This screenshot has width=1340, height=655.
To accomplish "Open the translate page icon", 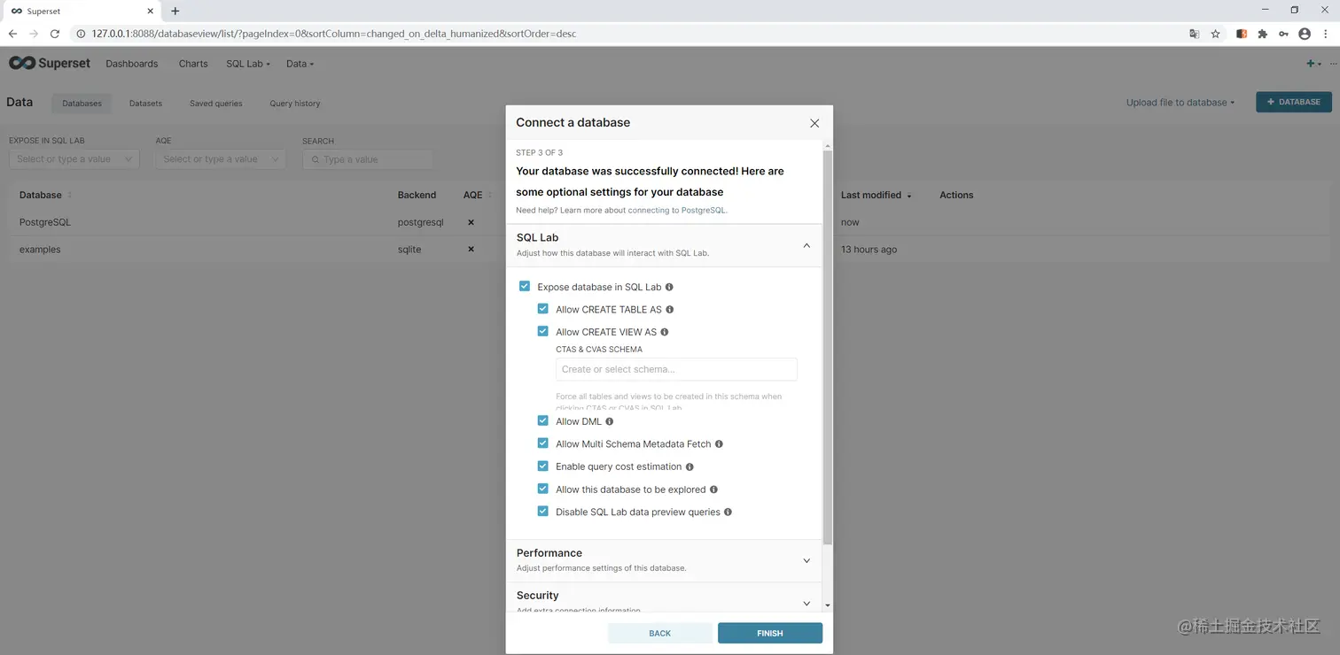I will coord(1194,34).
